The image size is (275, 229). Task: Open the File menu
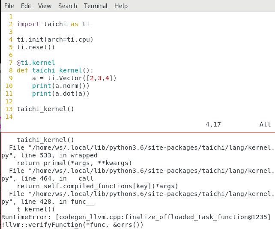(x=9, y=6)
